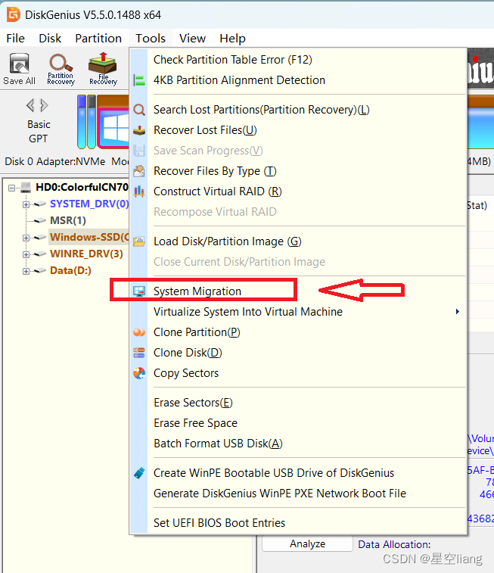Open the Partition menu
The image size is (494, 573).
tap(98, 39)
